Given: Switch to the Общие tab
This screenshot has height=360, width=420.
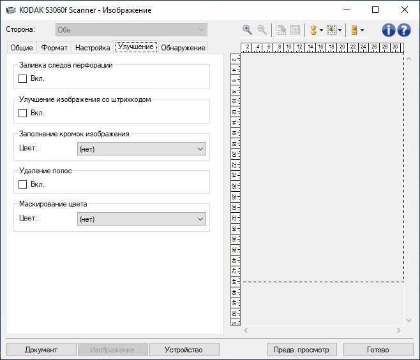Looking at the screenshot, I should [x=22, y=48].
